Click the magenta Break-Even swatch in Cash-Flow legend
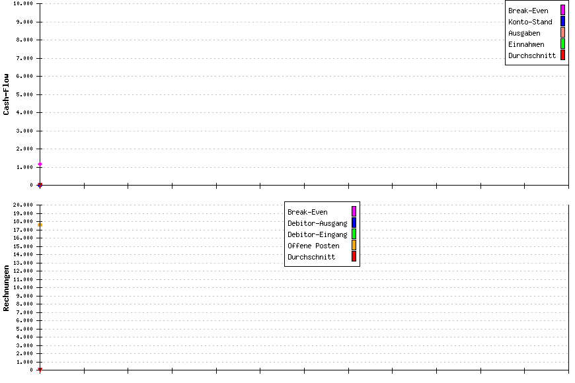 [x=562, y=10]
